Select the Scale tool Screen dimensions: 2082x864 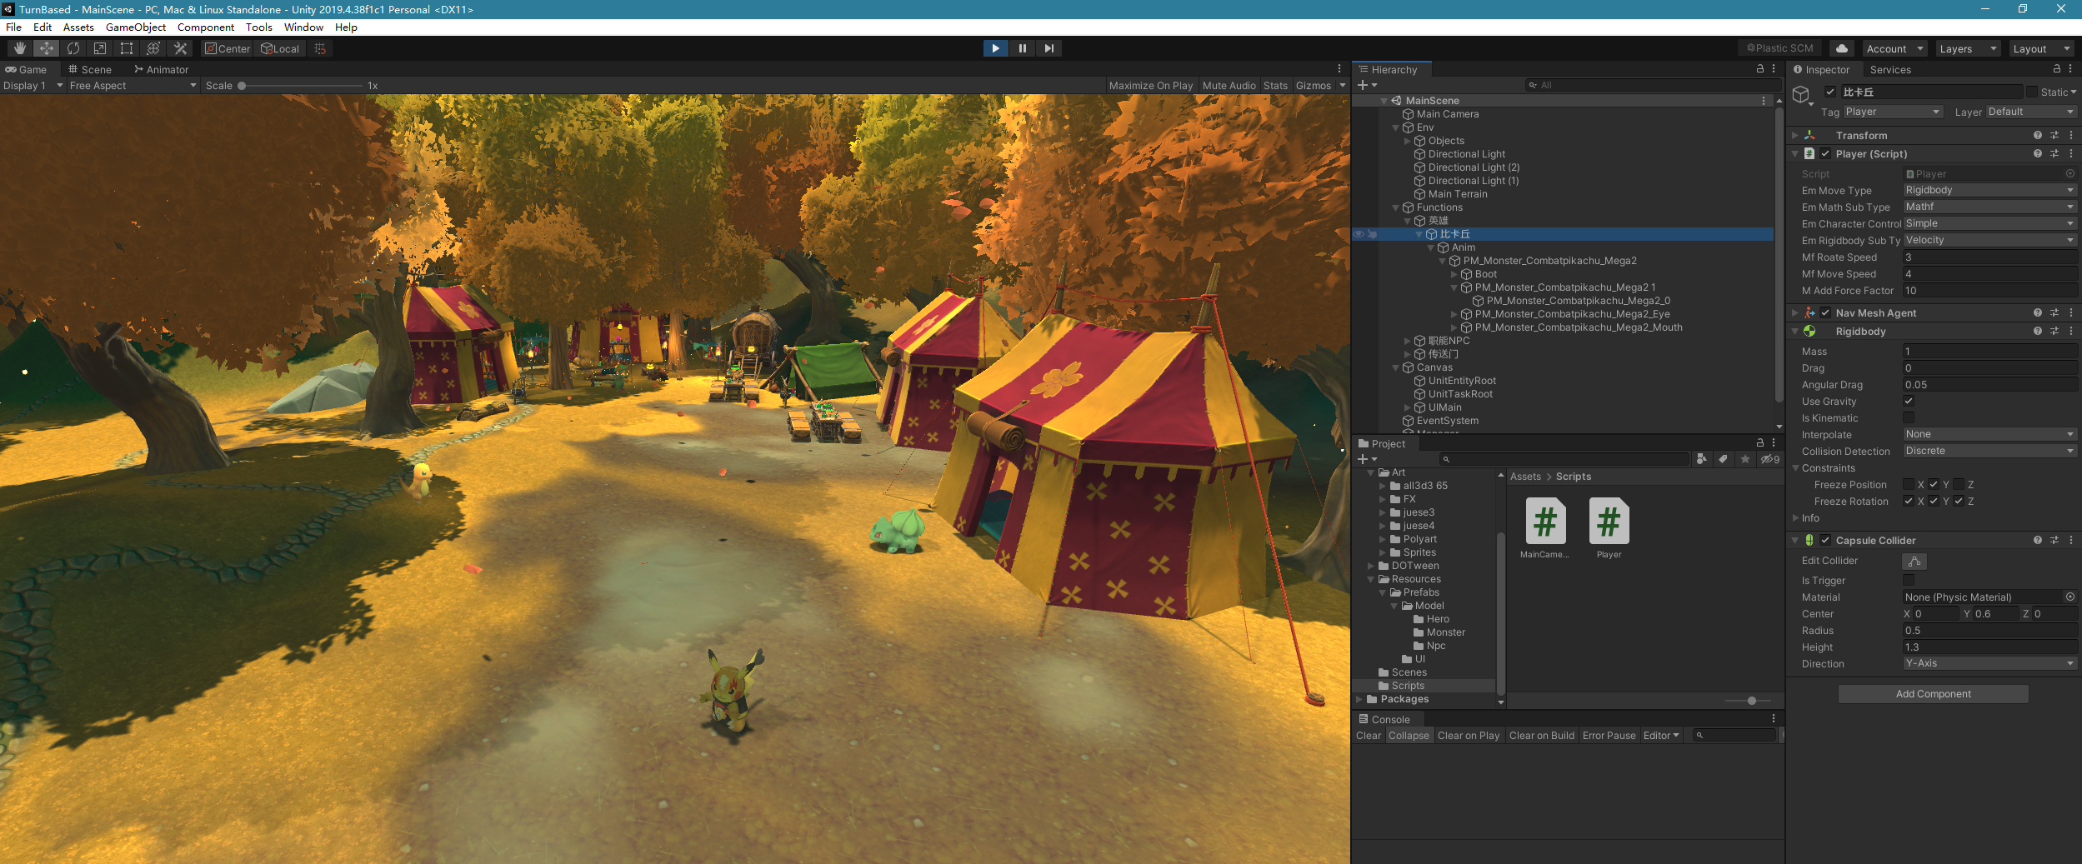(100, 48)
